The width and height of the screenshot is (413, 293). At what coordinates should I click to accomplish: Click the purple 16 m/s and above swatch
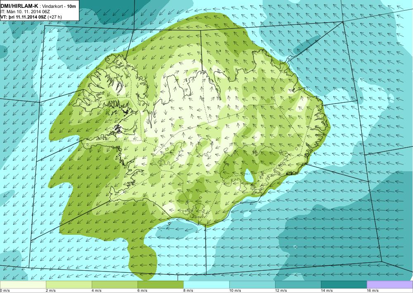click(390, 285)
